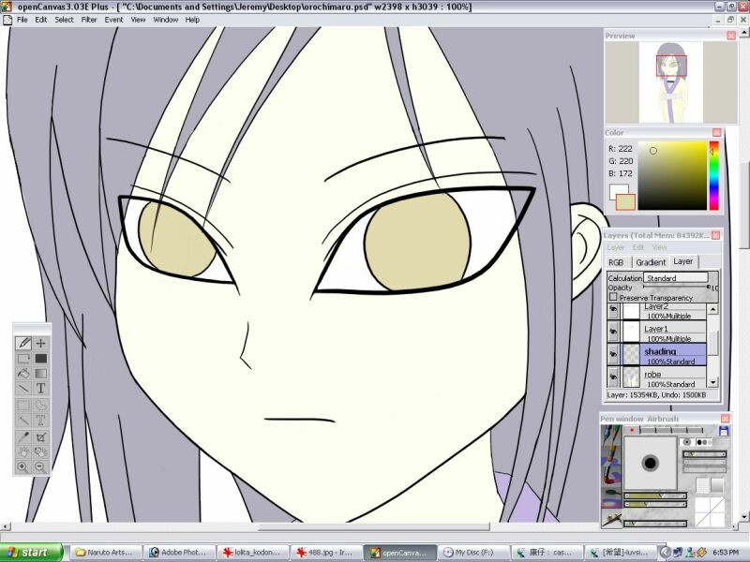Select the Rotate canvas hand tool
The image size is (750, 562).
click(x=40, y=451)
